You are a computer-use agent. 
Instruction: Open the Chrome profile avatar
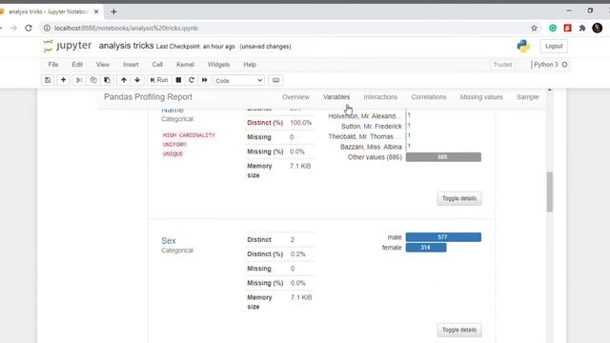(598, 28)
